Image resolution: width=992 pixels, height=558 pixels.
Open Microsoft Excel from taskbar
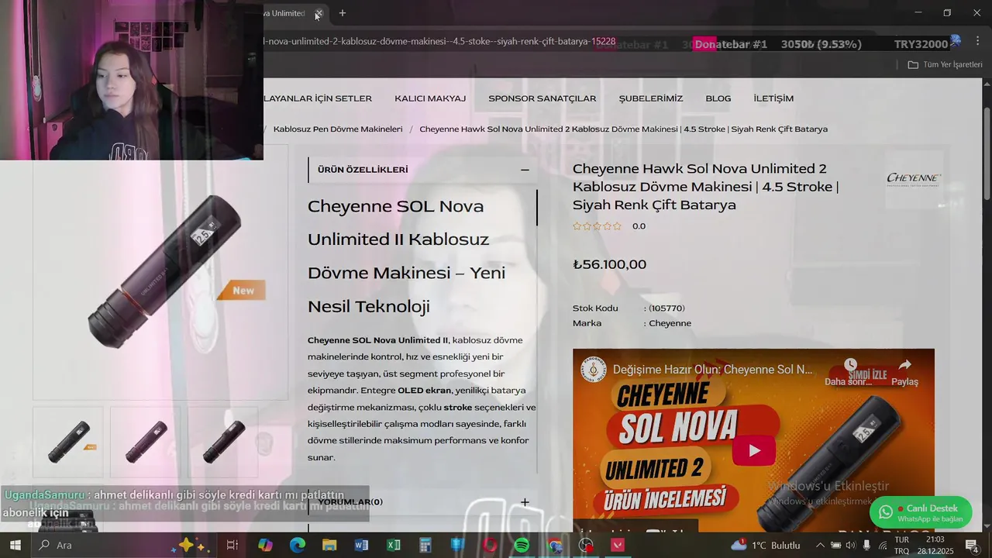(394, 545)
